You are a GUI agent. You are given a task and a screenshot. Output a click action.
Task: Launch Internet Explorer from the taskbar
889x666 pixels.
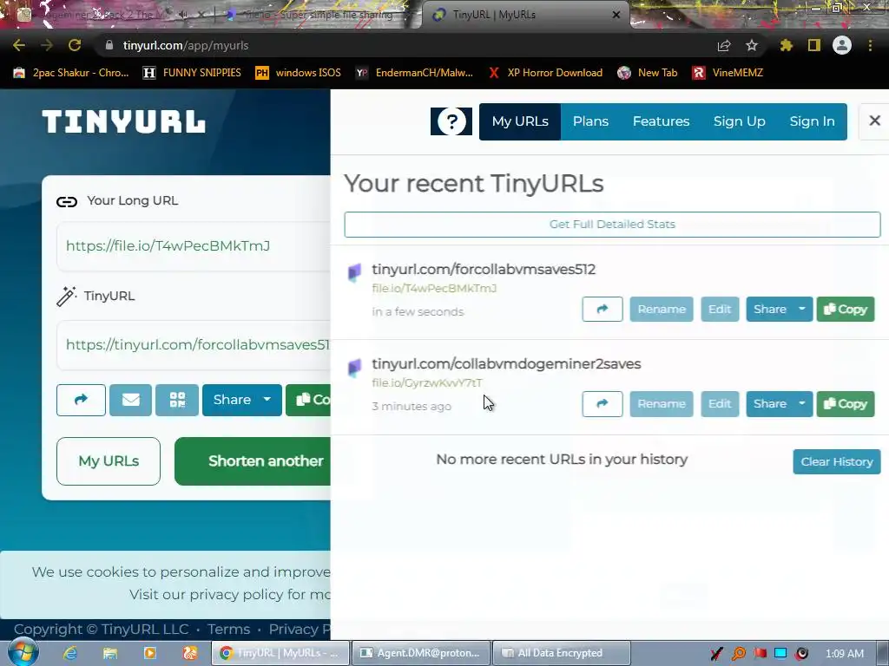click(x=70, y=653)
